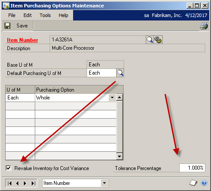Open the File menu
This screenshot has height=191, width=211.
pos(12,15)
